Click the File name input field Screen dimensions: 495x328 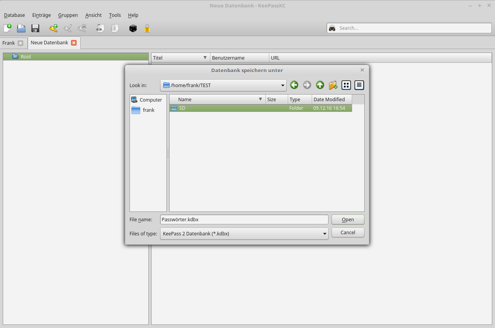[244, 219]
